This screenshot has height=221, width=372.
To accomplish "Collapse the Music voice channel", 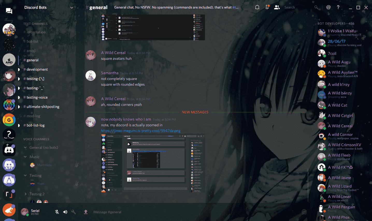I will [x=25, y=157].
